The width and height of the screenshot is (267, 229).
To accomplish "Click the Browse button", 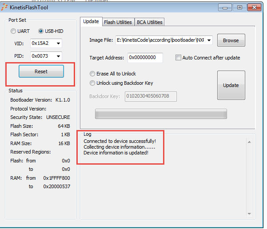I will point(231,40).
